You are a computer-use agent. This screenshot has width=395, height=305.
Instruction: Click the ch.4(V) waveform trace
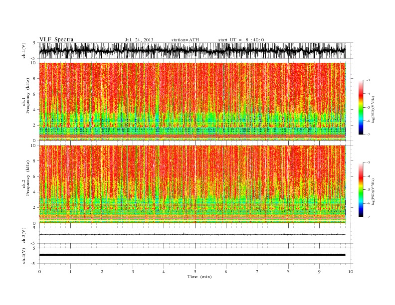click(x=192, y=255)
